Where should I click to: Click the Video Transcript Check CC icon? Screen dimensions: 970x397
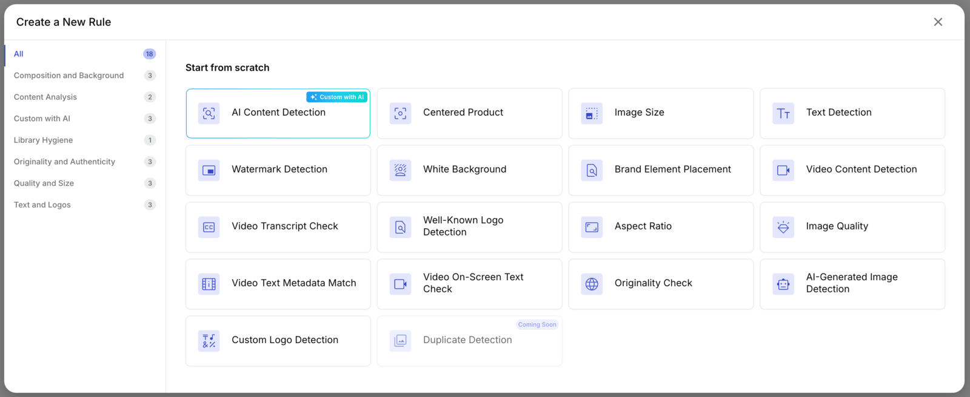tap(209, 227)
